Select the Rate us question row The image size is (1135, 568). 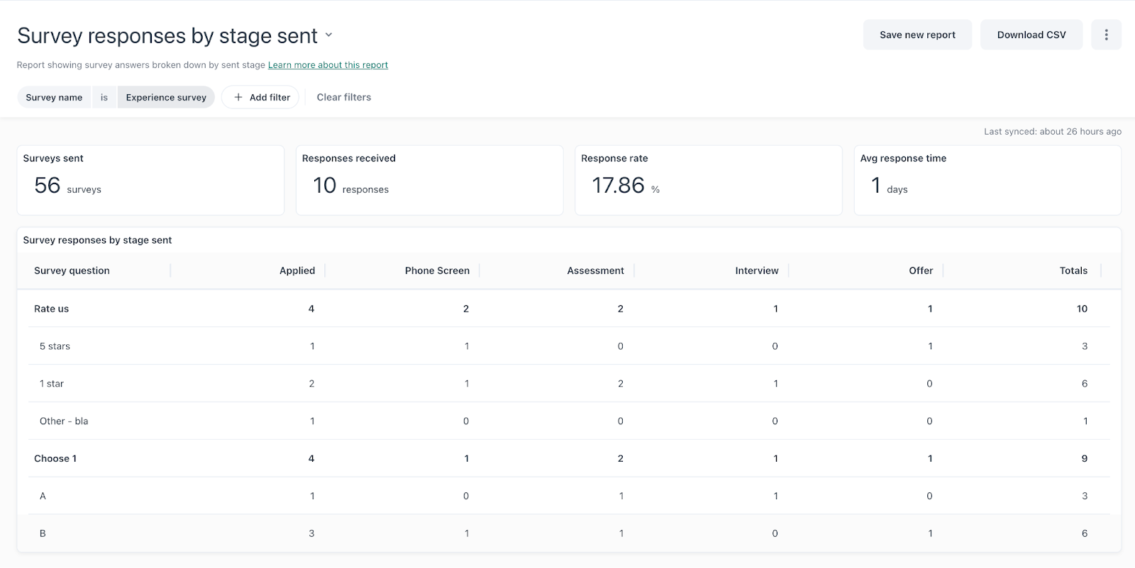[x=52, y=309]
